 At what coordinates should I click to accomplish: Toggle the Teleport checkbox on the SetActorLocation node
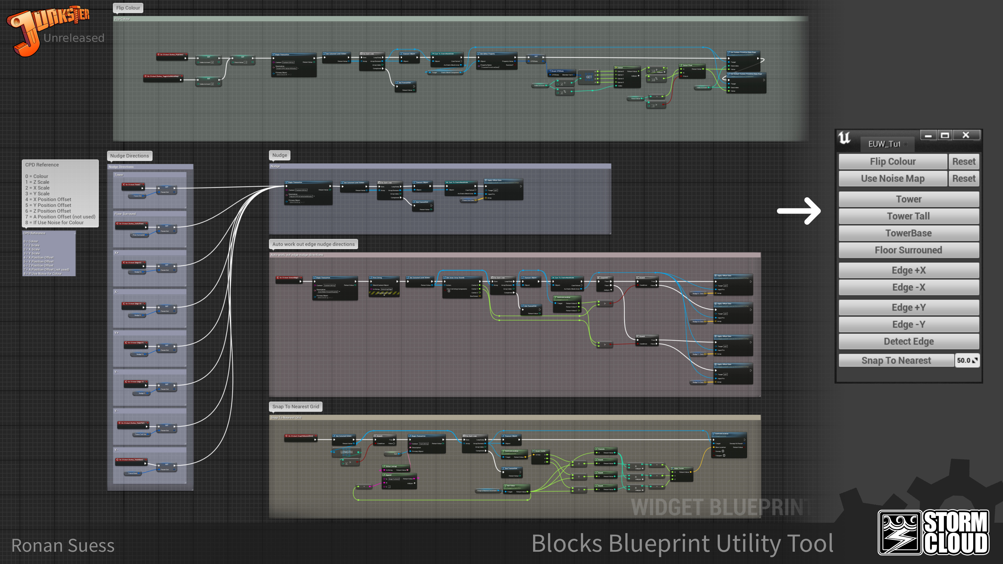724,456
